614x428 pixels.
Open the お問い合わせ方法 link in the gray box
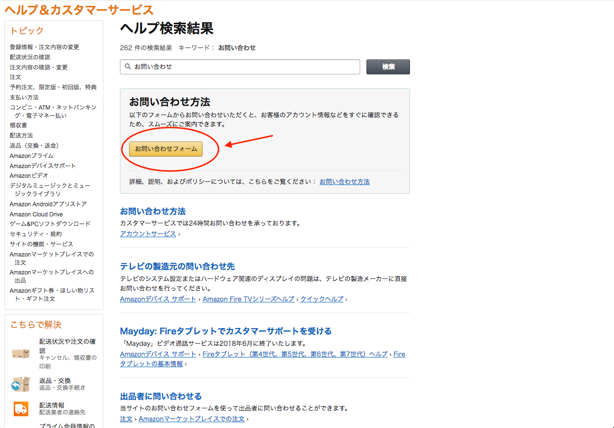[344, 182]
